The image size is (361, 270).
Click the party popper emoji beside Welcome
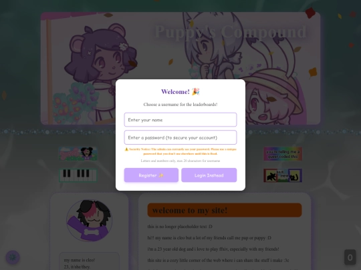click(x=196, y=91)
